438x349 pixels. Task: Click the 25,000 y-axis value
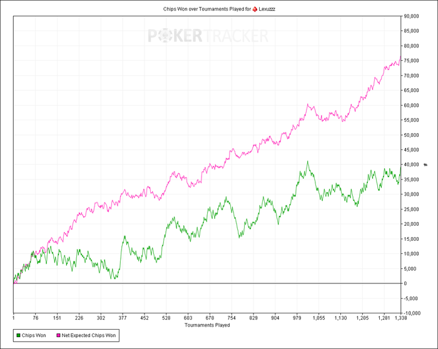pos(411,209)
